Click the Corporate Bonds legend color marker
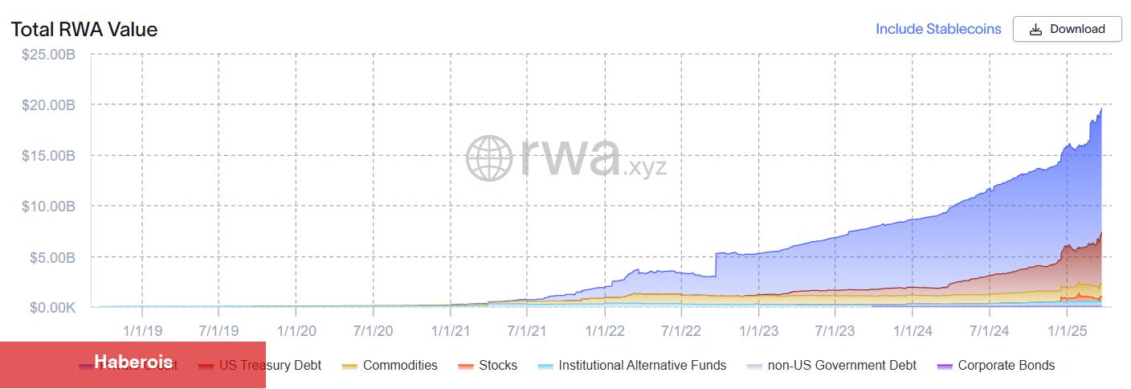1131x389 pixels. tap(945, 366)
